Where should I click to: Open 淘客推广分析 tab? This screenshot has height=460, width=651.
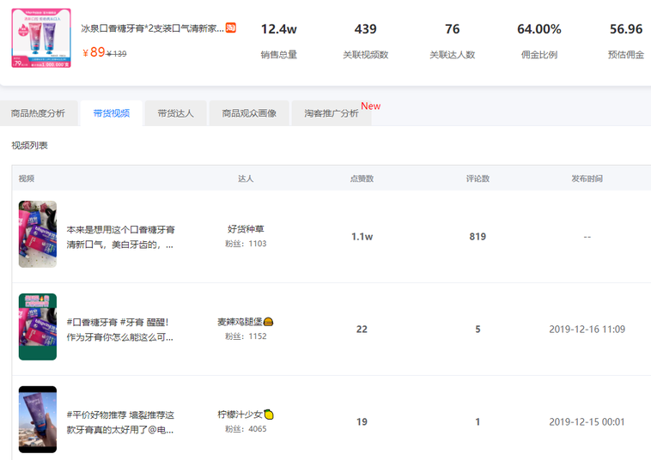tap(332, 113)
